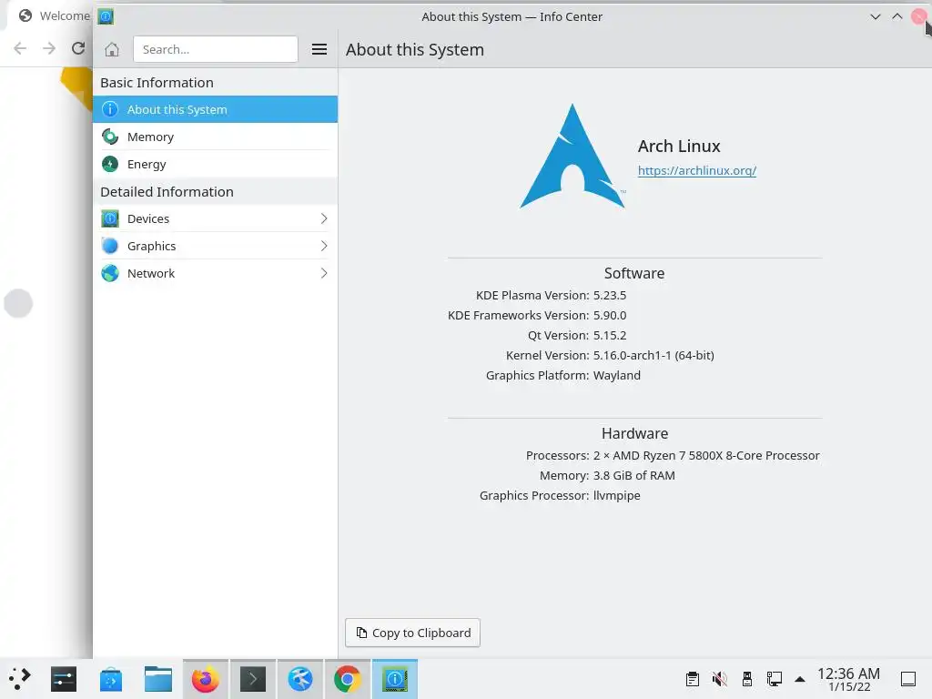Click Processors value AMD Ryzen 7 5800X
This screenshot has width=932, height=699.
pos(706,456)
